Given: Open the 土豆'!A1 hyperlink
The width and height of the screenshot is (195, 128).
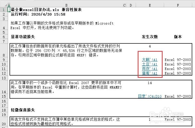Looking at the screenshot, I should coord(150,64).
